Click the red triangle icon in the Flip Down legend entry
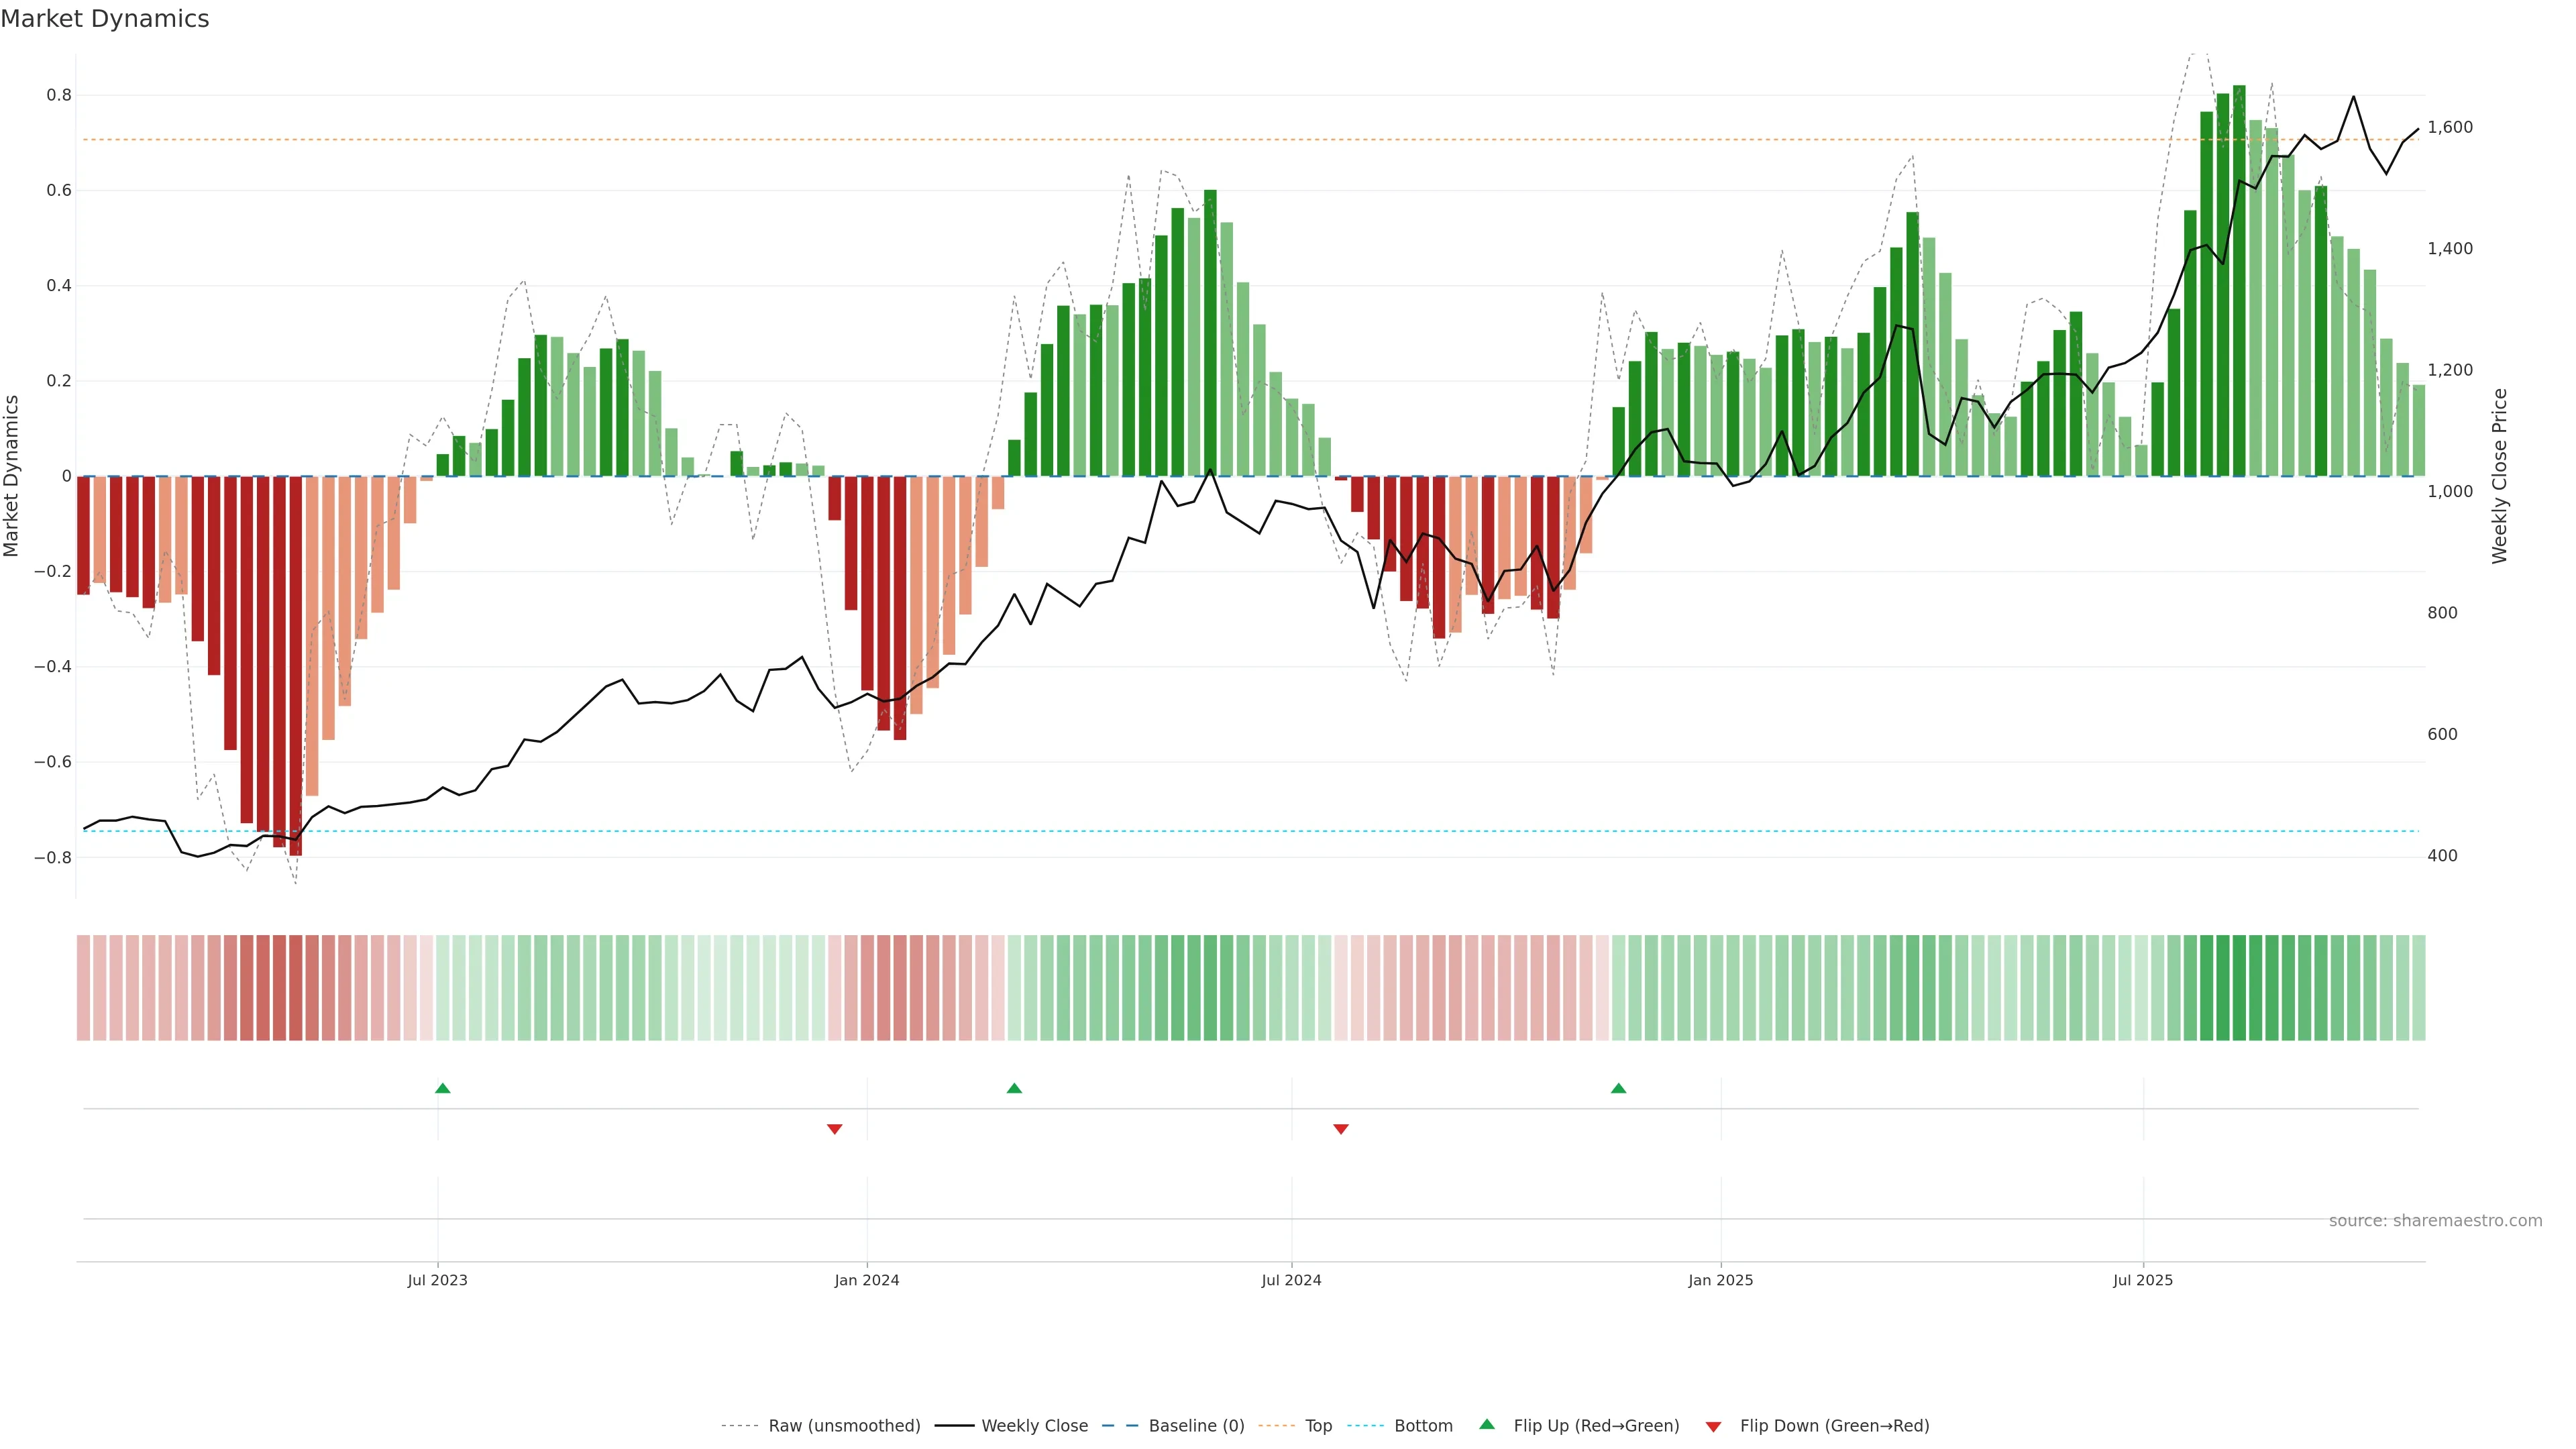This screenshot has height=1449, width=2576. tap(1713, 1427)
